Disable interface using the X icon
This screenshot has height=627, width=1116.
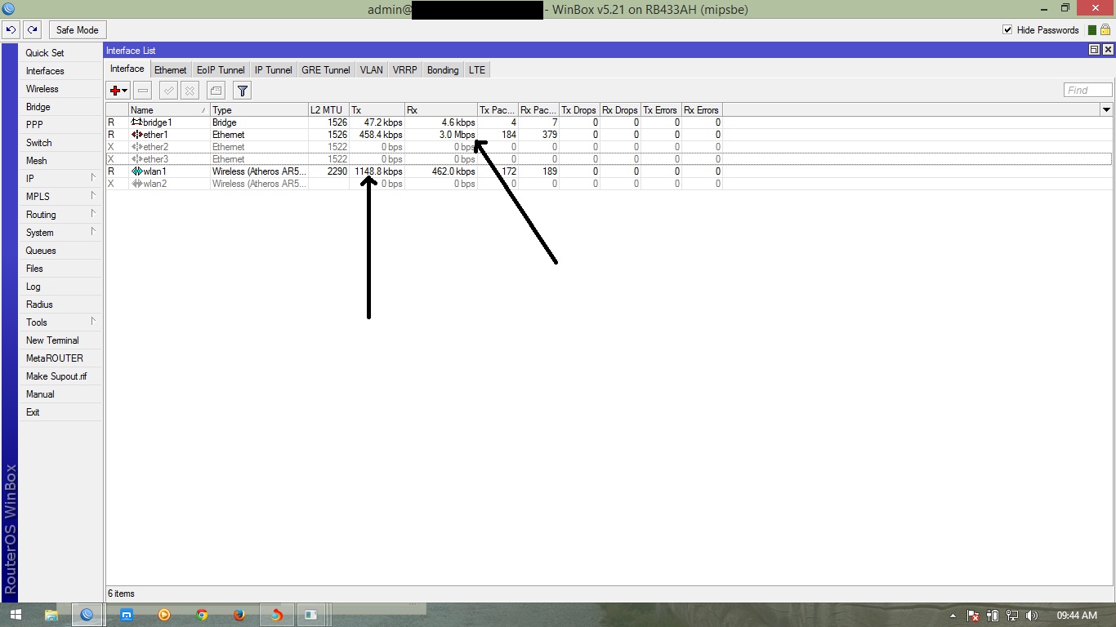click(190, 90)
